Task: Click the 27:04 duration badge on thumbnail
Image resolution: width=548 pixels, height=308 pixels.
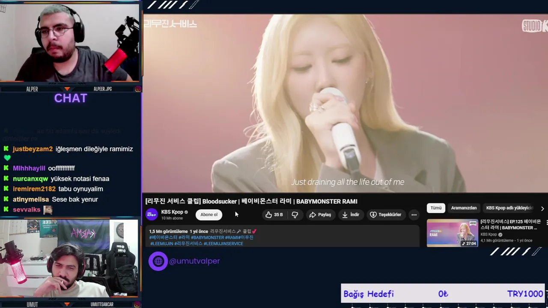Action: tap(468, 243)
